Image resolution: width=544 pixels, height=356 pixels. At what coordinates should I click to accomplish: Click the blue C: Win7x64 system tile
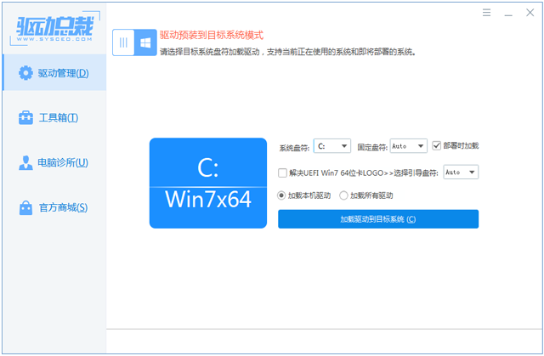pyautogui.click(x=208, y=183)
